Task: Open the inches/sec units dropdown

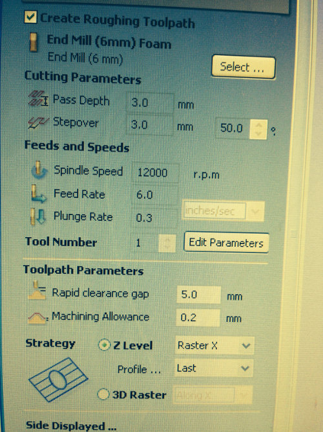Action: point(223,211)
